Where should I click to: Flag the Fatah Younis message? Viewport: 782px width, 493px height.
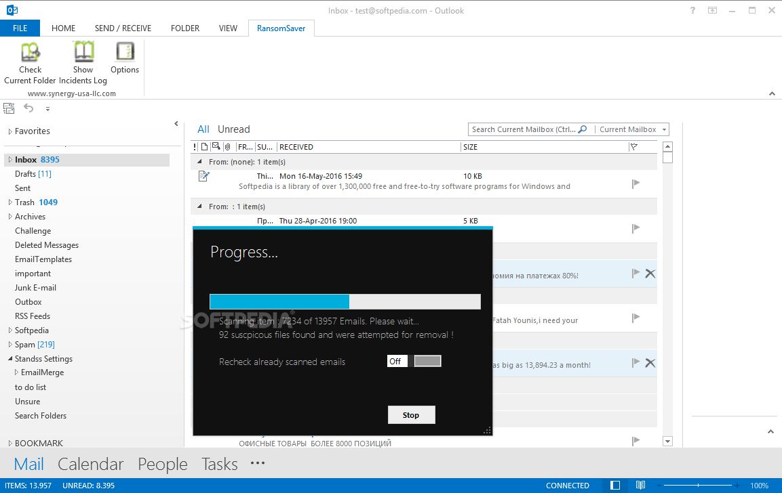click(x=636, y=318)
